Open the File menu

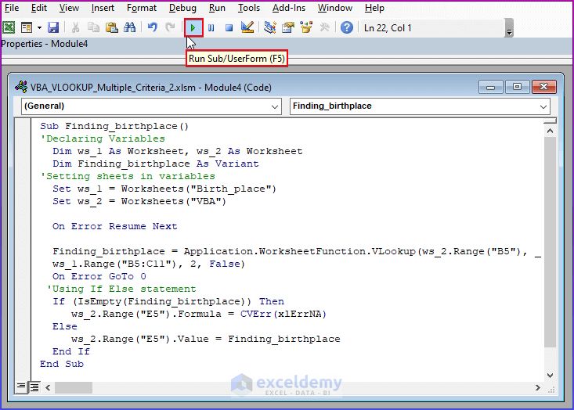(11, 8)
